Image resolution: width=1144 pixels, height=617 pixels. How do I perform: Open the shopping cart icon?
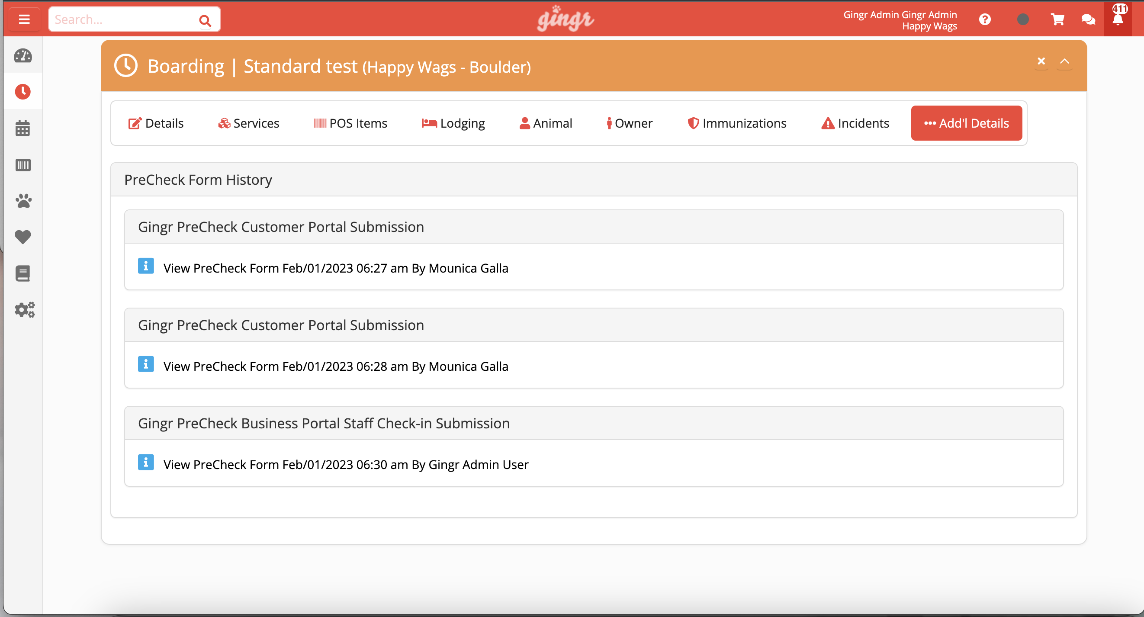pos(1057,19)
